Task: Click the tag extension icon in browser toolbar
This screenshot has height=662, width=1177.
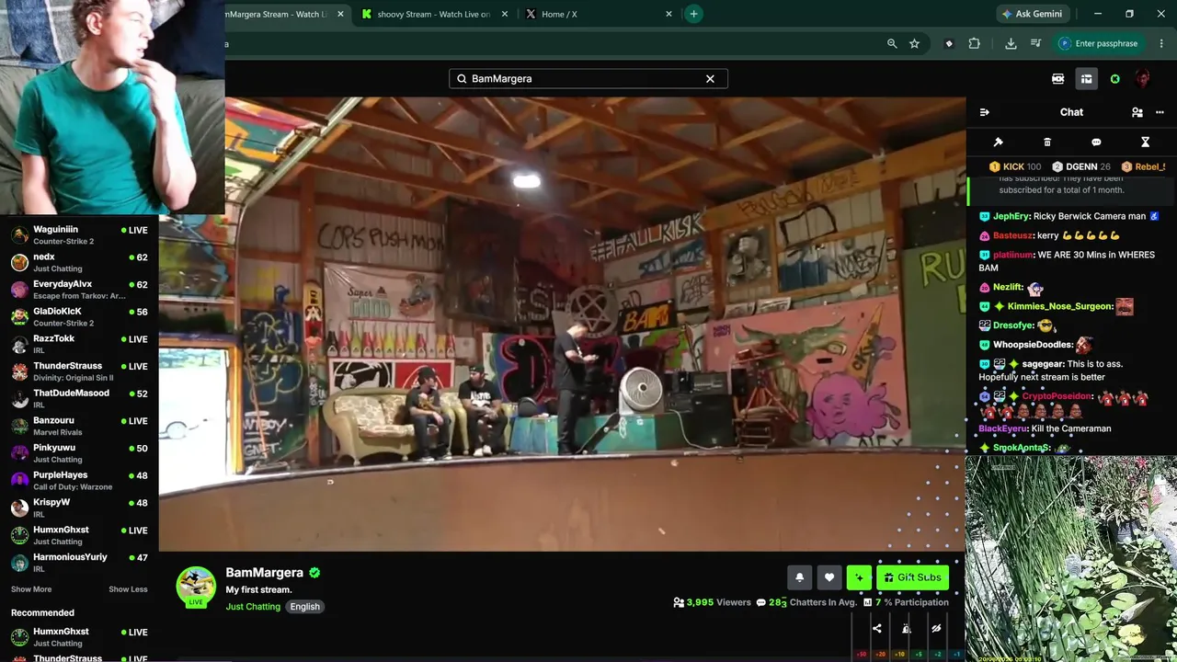Action: 949,43
